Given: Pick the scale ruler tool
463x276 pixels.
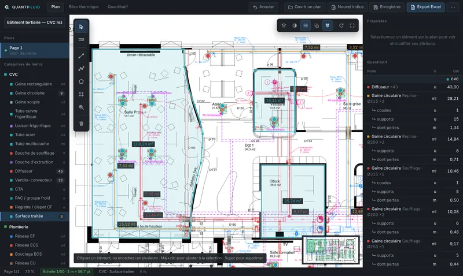Looking at the screenshot, I should (81, 39).
